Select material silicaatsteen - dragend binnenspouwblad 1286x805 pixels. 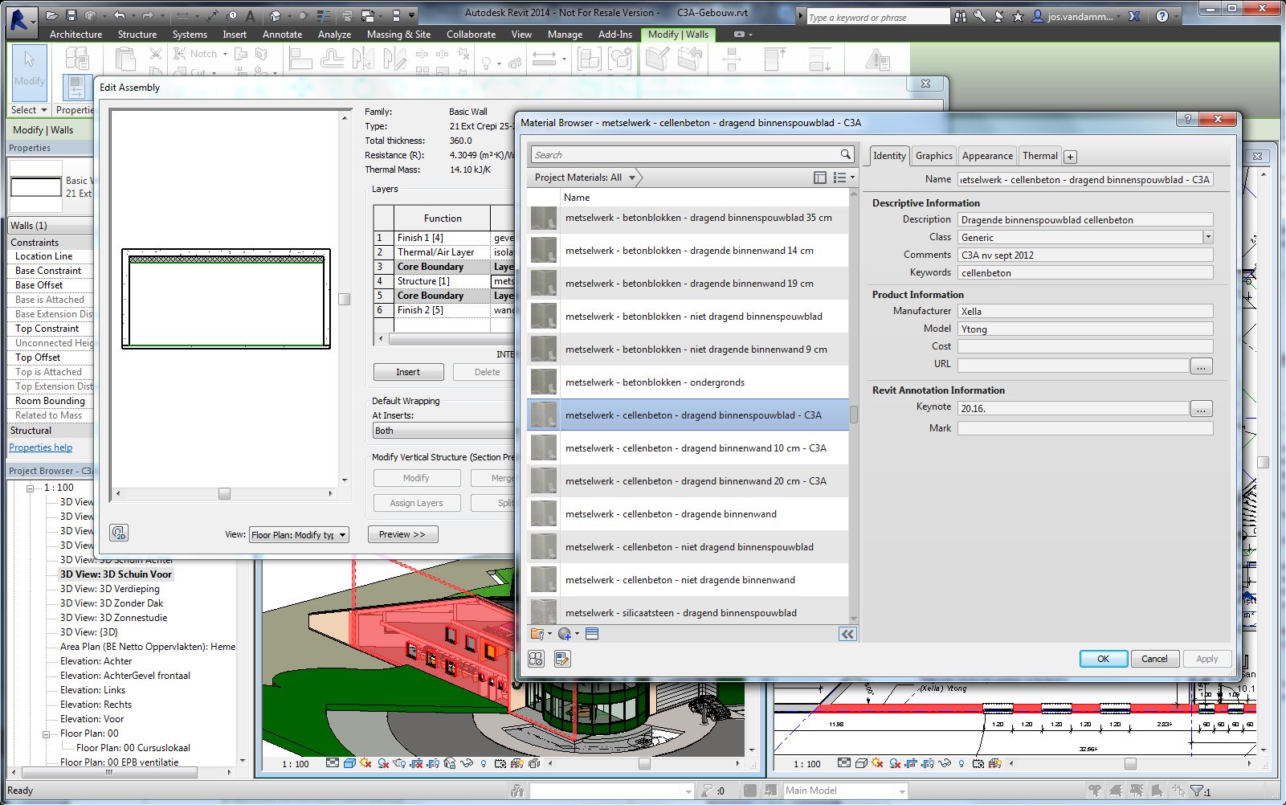click(688, 612)
